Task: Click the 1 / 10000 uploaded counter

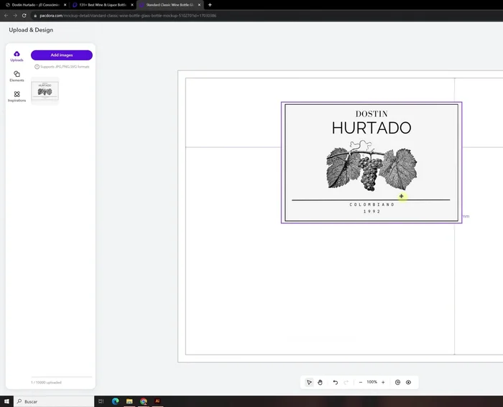Action: tap(46, 383)
